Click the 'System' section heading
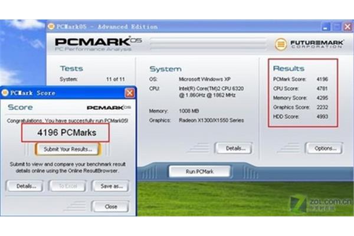Screen dimensions: 354x236 click(x=165, y=69)
